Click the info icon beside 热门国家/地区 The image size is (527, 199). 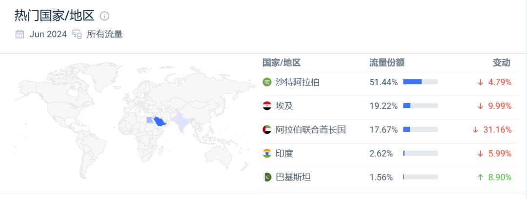click(x=105, y=16)
